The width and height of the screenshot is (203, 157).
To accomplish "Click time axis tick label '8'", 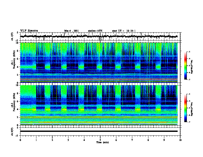I will coord(148,140).
